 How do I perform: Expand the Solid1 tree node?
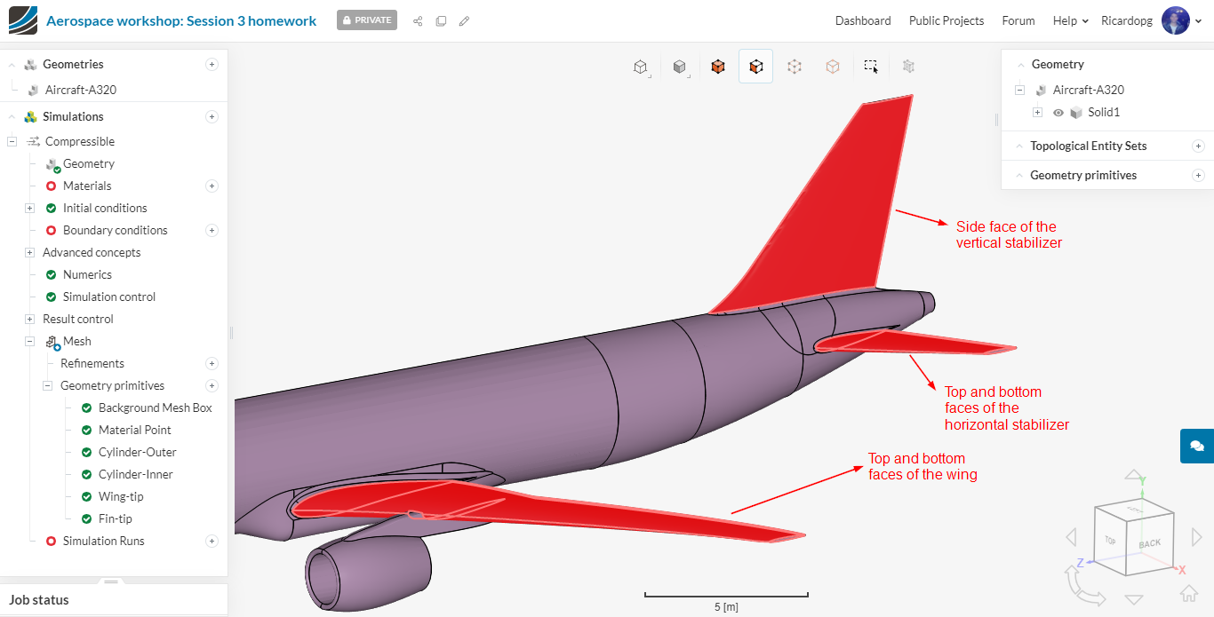(1037, 113)
